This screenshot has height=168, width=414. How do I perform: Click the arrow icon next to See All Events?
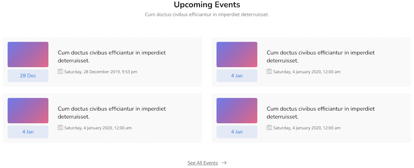(x=224, y=163)
